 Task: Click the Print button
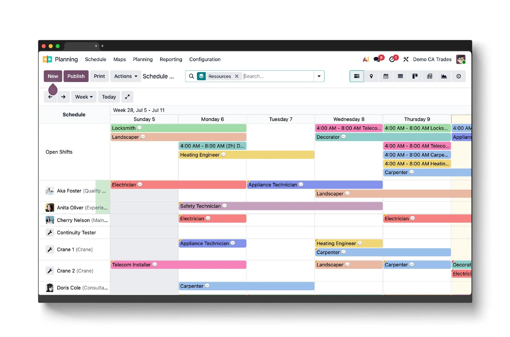[x=99, y=76]
